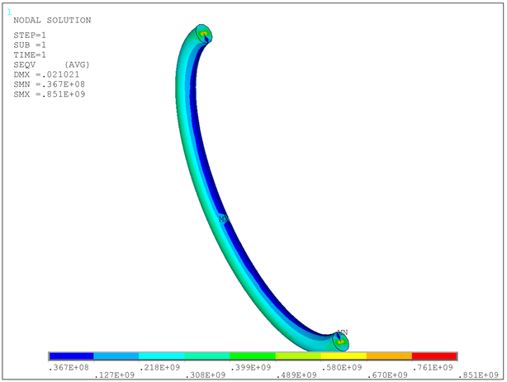Click the top open end of the pipe
Screen dimensions: 507x382
click(x=205, y=34)
